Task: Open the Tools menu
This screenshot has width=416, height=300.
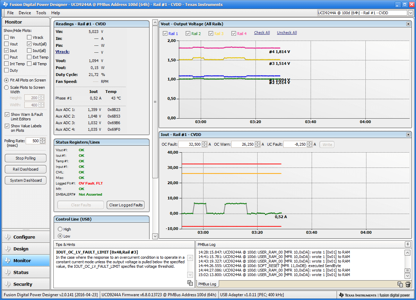Action: [41, 13]
